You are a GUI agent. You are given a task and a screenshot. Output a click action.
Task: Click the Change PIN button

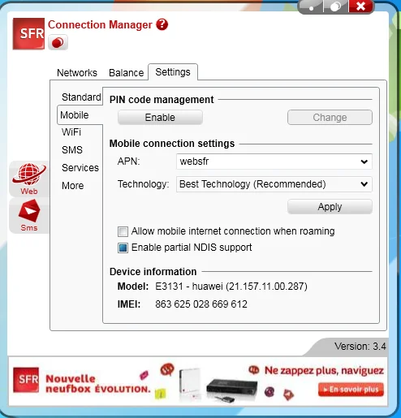tap(330, 118)
